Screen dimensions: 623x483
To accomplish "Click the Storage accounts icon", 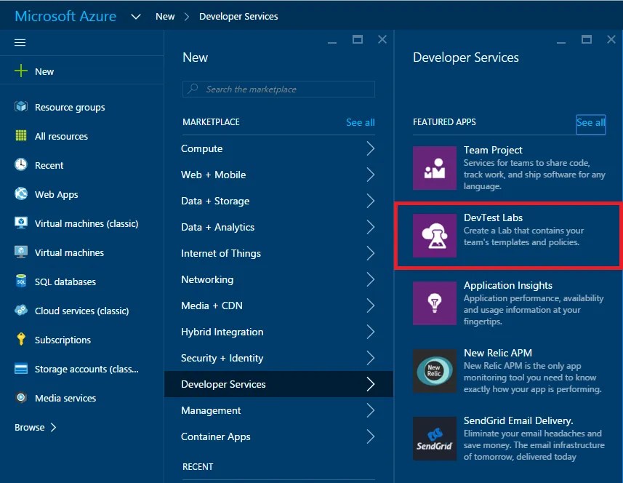I will click(x=21, y=369).
